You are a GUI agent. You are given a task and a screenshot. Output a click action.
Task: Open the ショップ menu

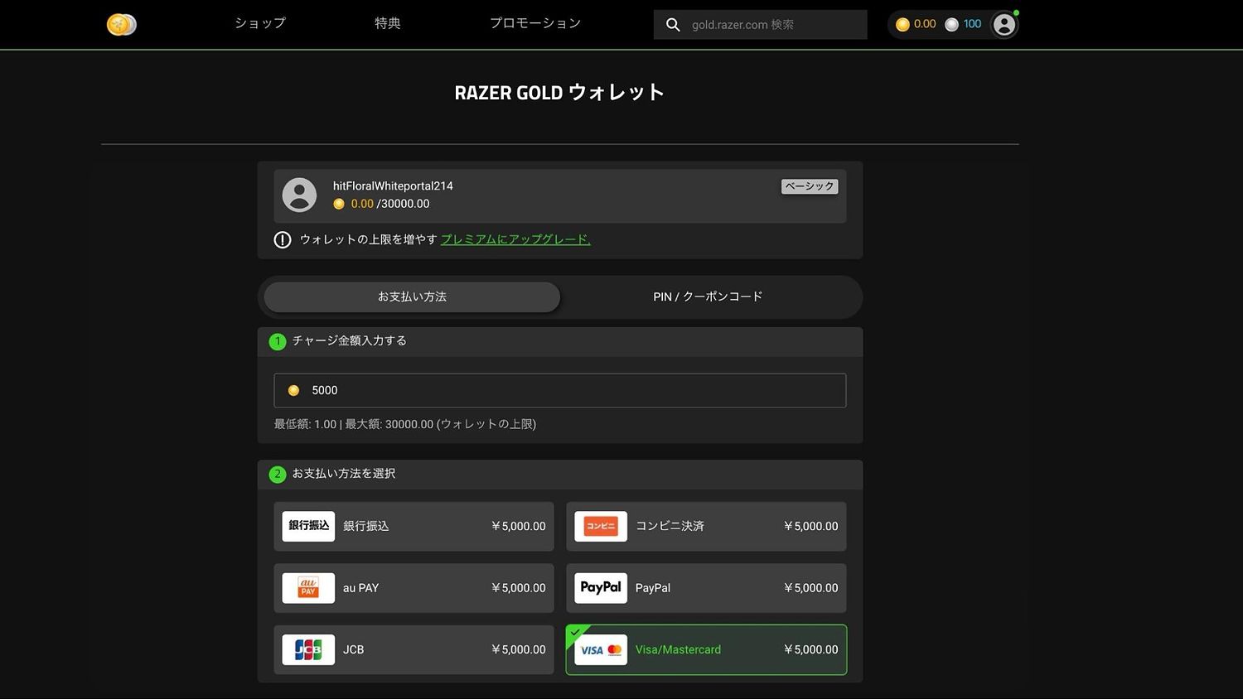coord(260,23)
